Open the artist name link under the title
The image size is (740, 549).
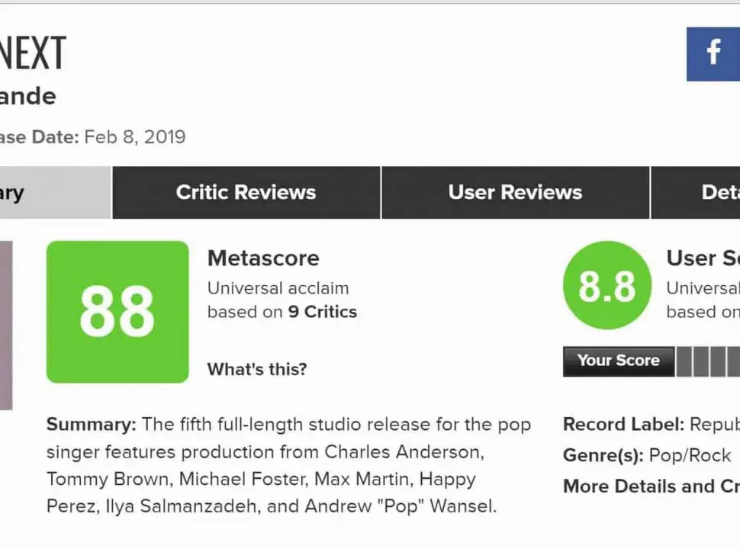(27, 96)
